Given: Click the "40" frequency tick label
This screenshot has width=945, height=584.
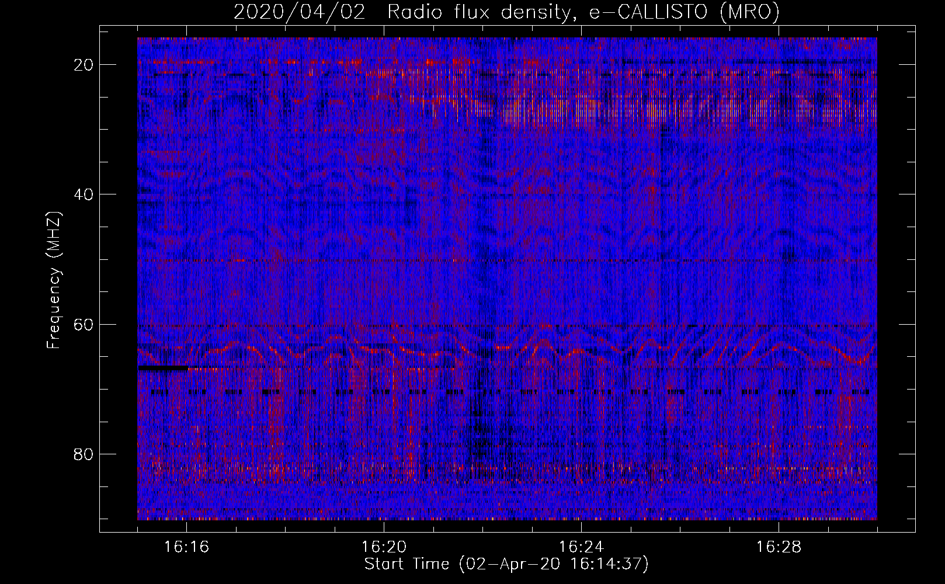Looking at the screenshot, I should pos(84,194).
